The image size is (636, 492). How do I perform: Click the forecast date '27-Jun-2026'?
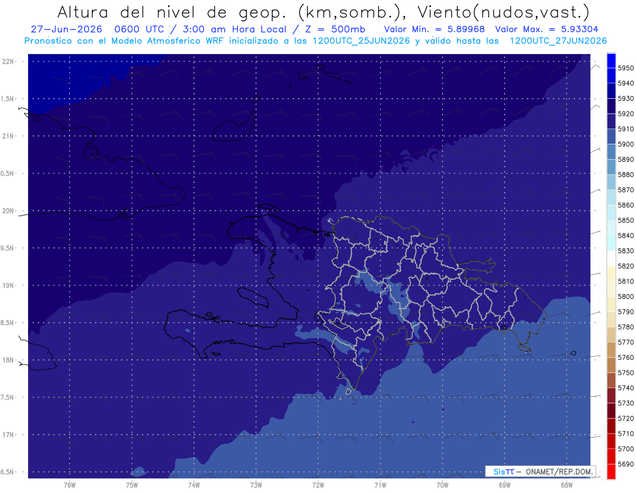(x=67, y=29)
